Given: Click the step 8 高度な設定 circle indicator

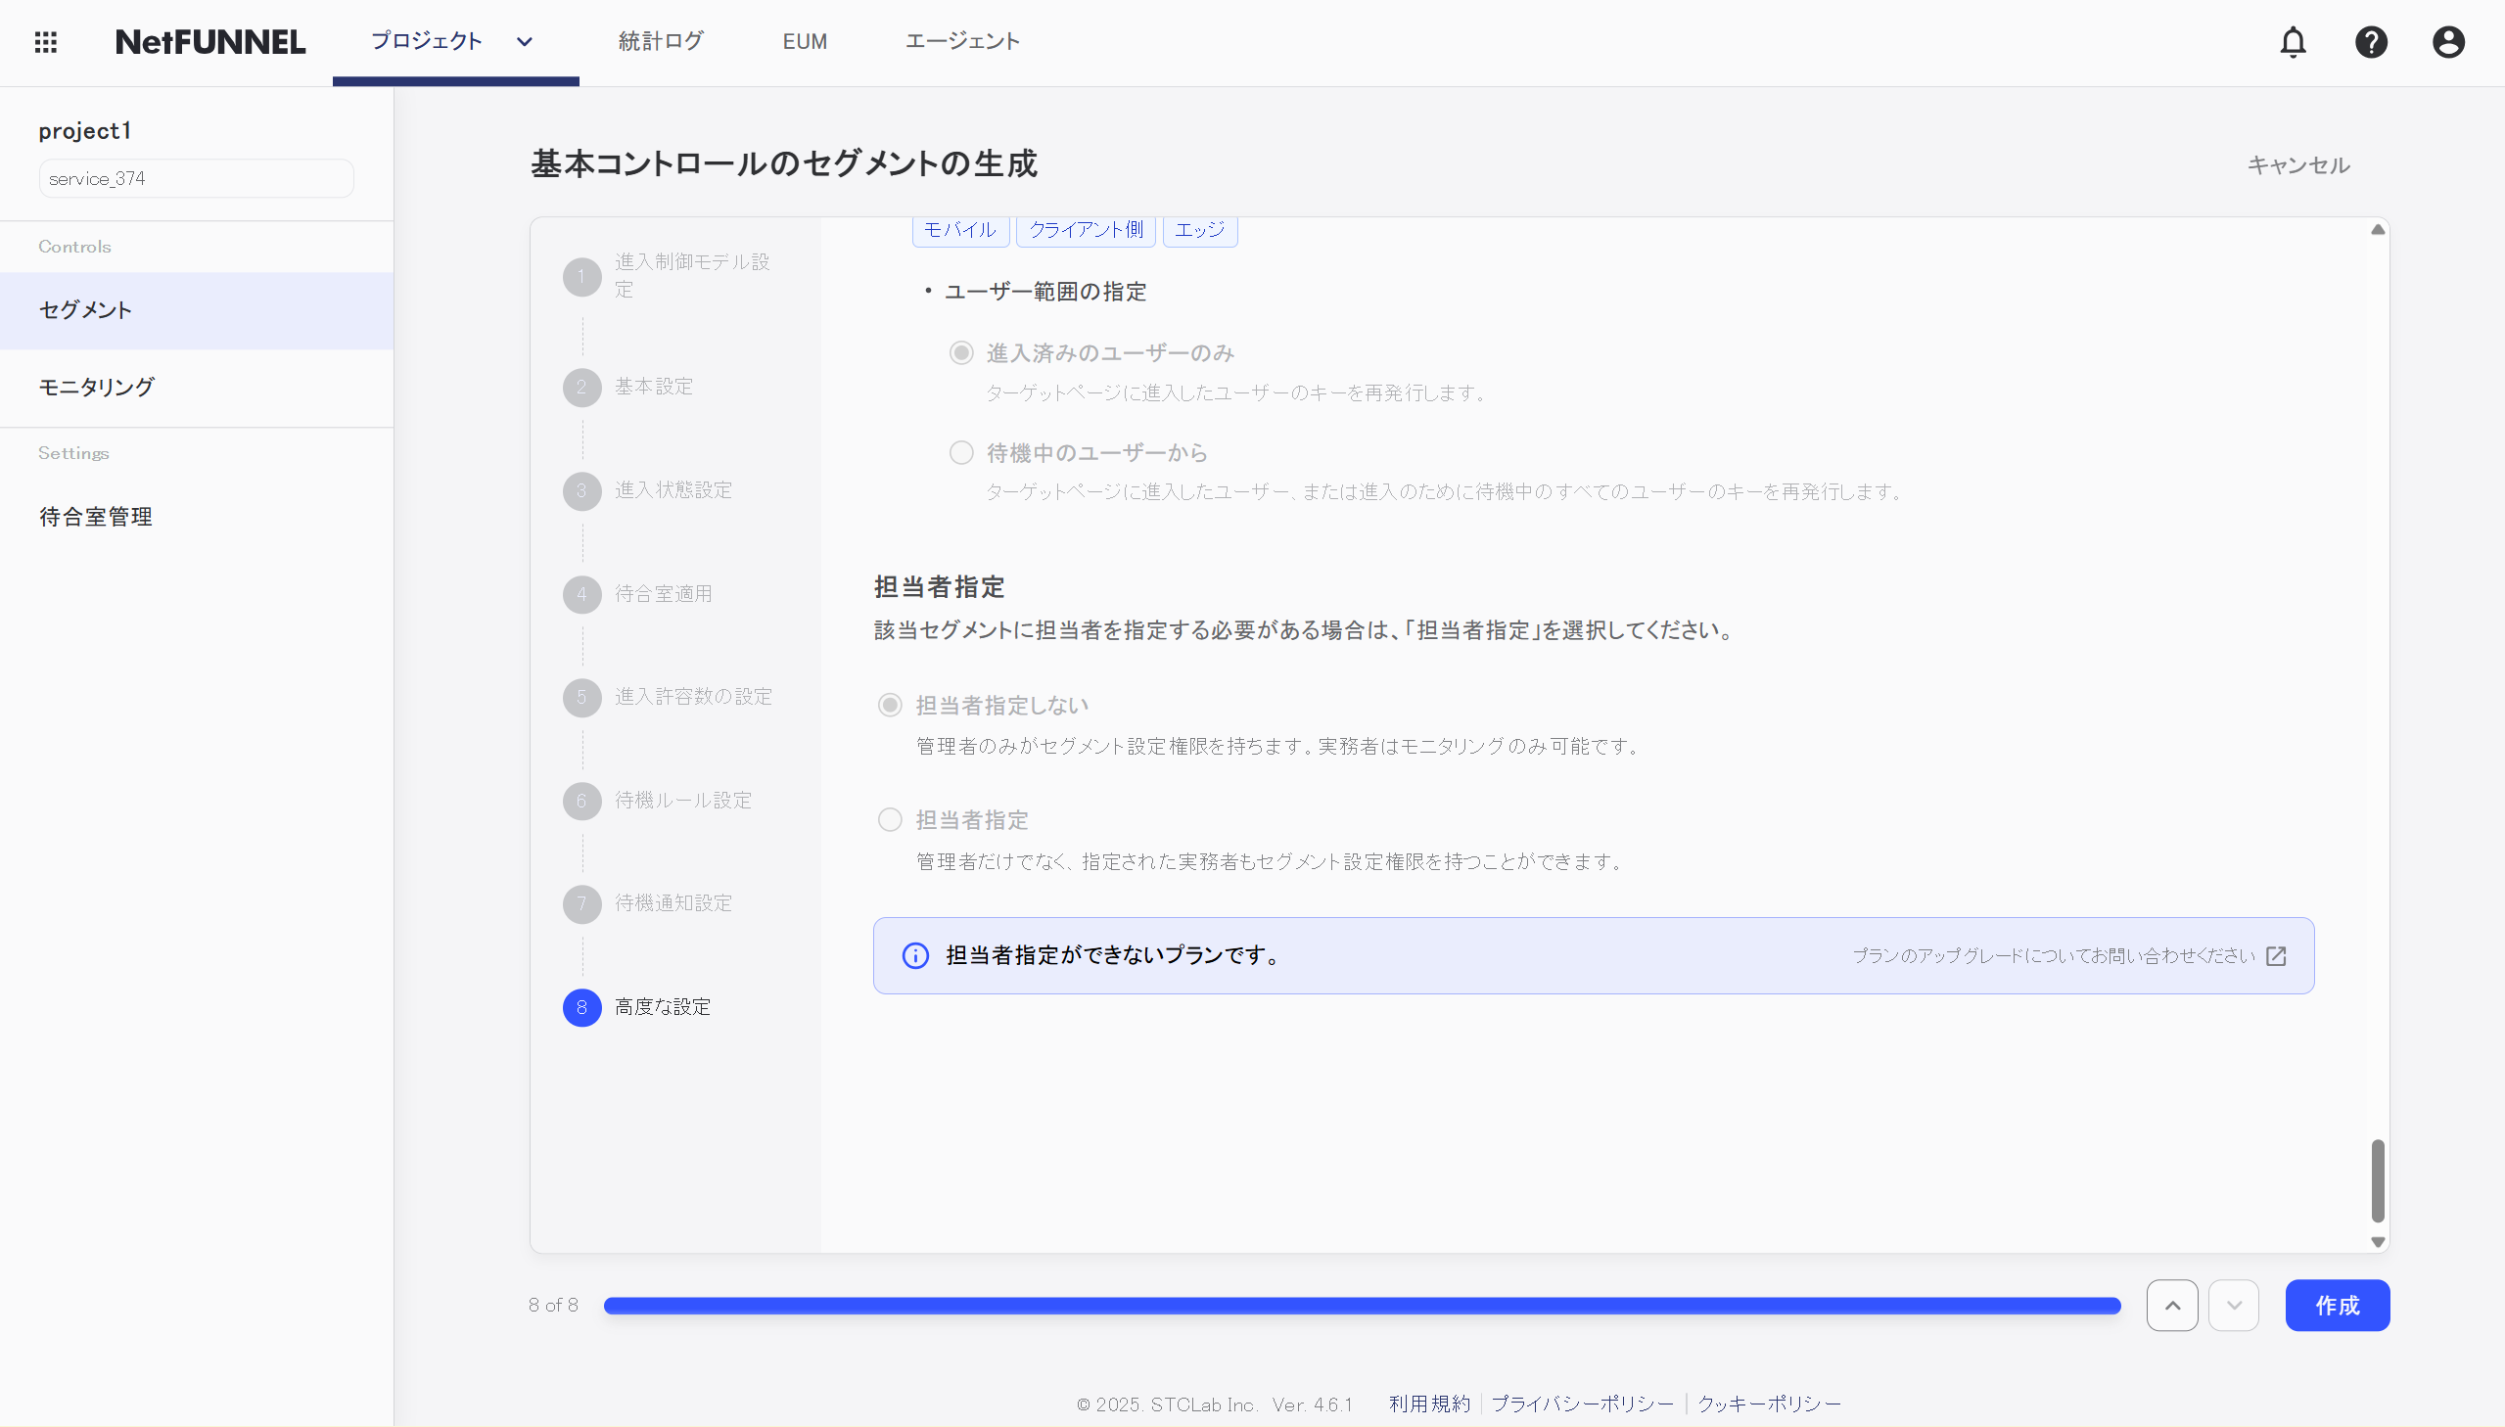Looking at the screenshot, I should [x=582, y=1006].
